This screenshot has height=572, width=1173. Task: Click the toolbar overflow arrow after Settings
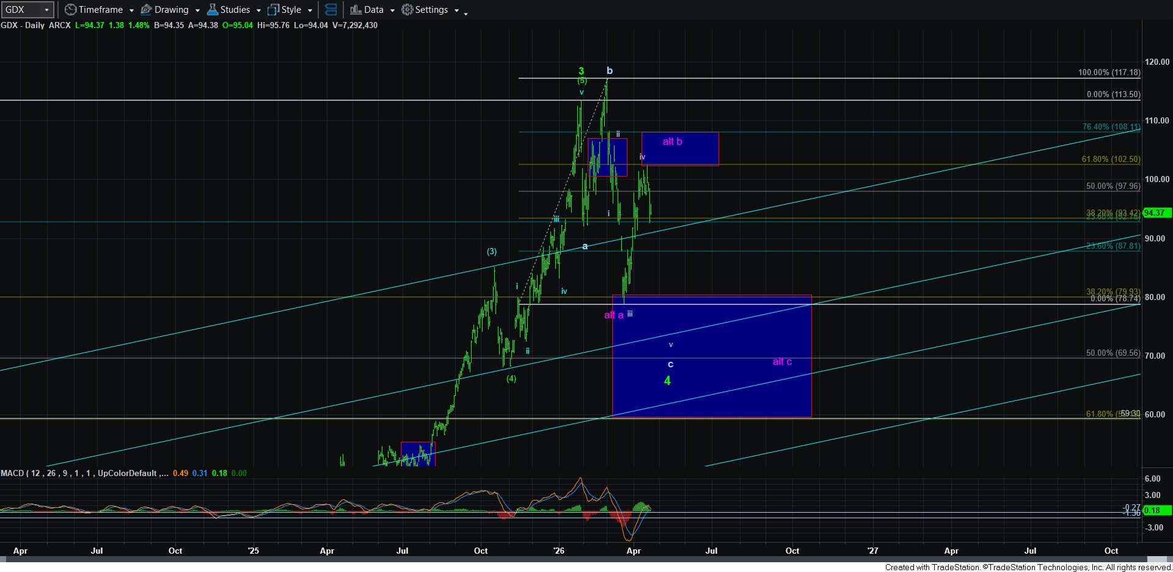coord(466,12)
